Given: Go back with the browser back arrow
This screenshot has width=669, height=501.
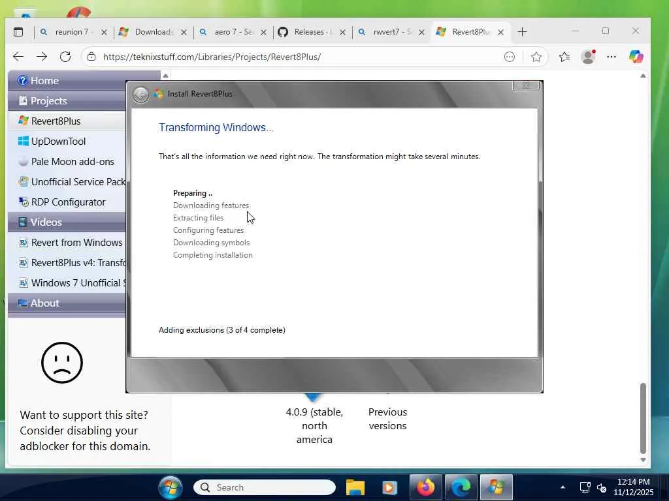Looking at the screenshot, I should [x=18, y=57].
